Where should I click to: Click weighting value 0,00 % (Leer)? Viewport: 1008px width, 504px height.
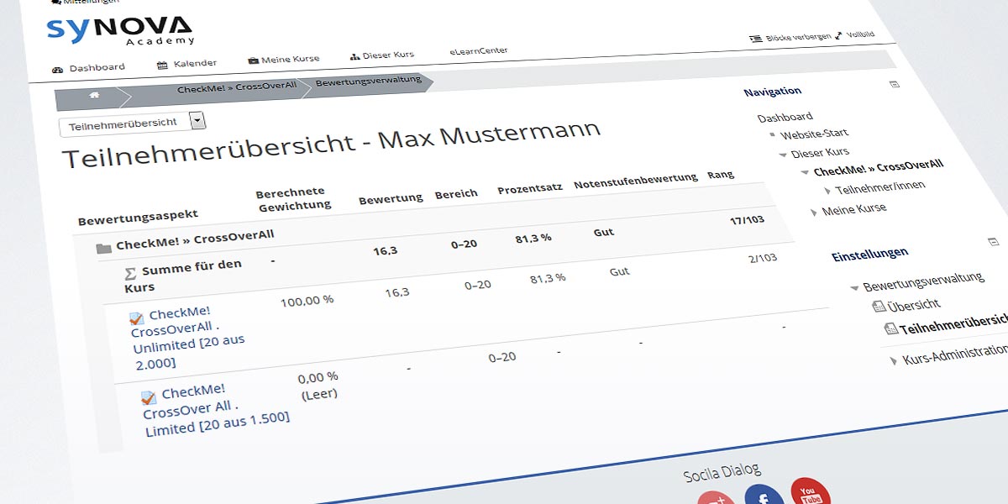(318, 385)
